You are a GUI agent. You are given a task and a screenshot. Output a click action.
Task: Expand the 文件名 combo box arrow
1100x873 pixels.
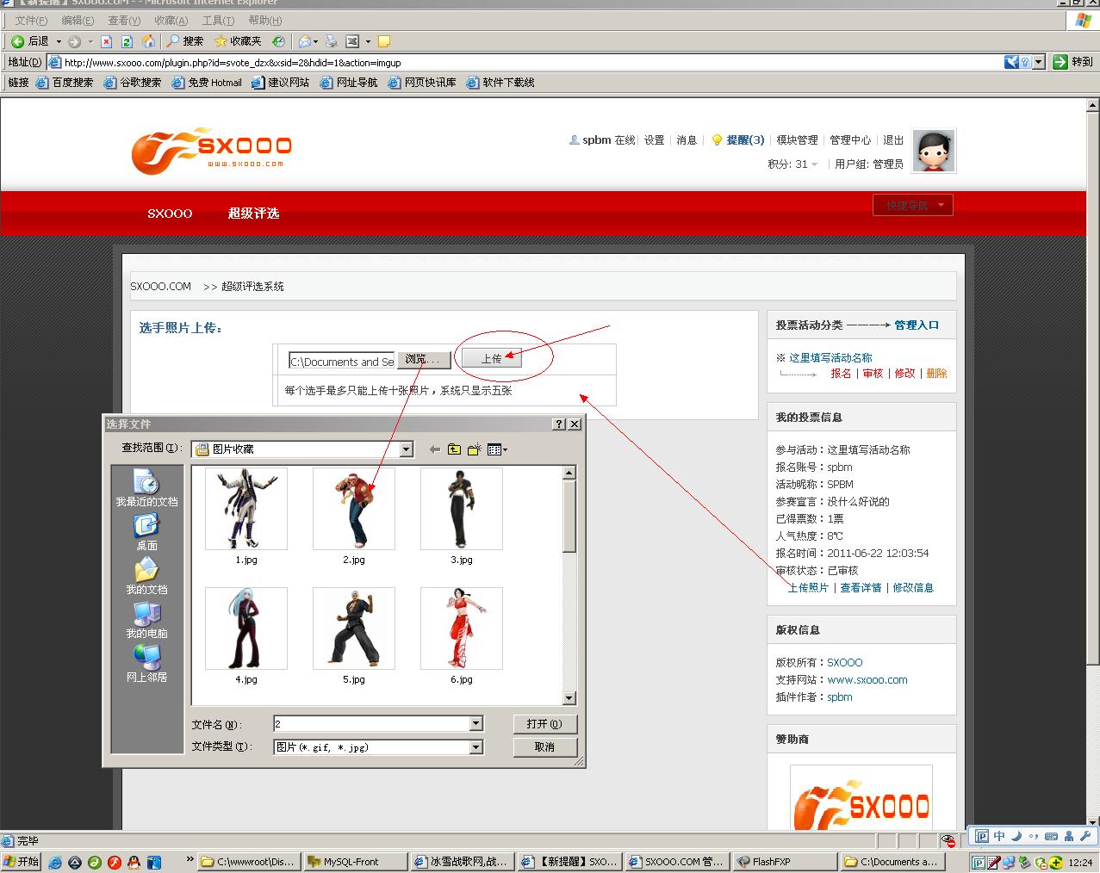click(475, 724)
